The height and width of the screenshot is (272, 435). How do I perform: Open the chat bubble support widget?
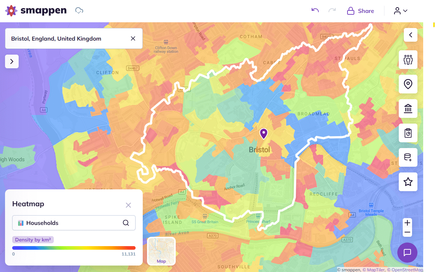(x=407, y=253)
